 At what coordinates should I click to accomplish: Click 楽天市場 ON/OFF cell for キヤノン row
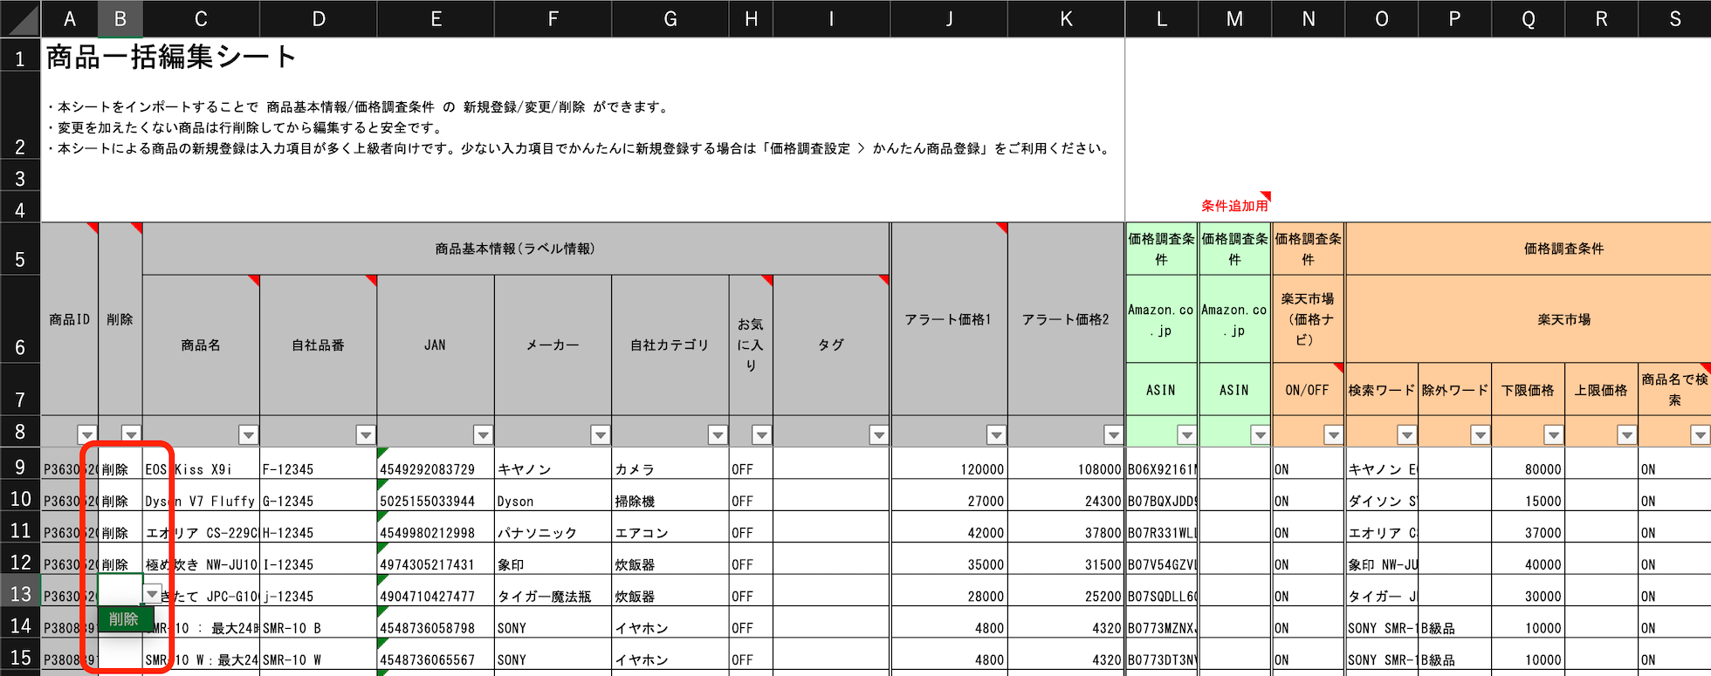tap(1307, 469)
